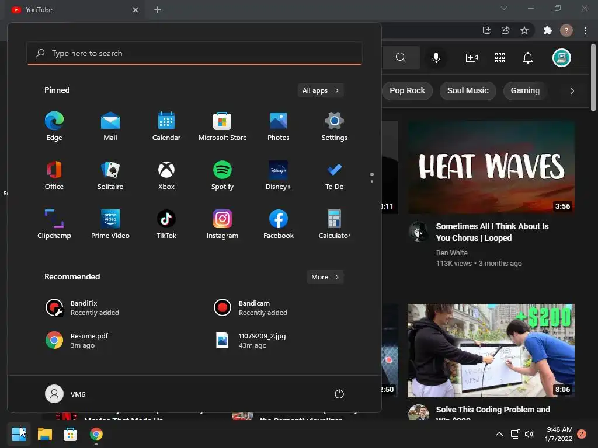
Task: Launch Calendar from pinned apps
Action: tap(166, 127)
